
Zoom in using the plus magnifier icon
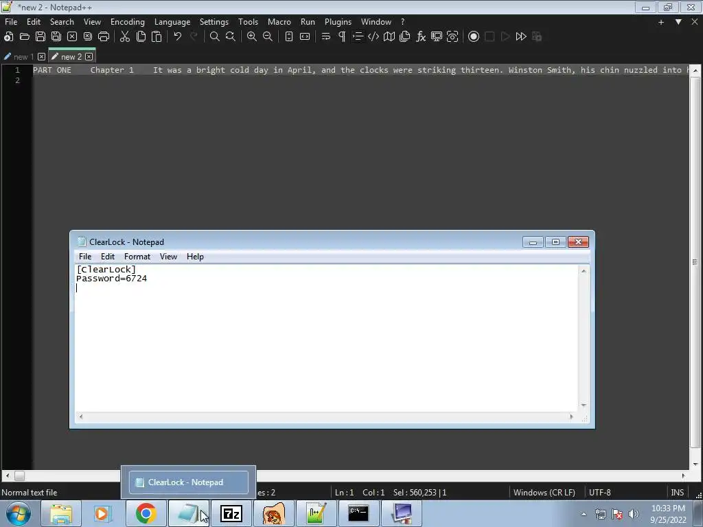tap(252, 37)
